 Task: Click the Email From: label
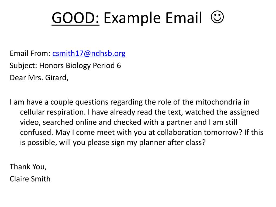pyautogui.click(x=30, y=53)
